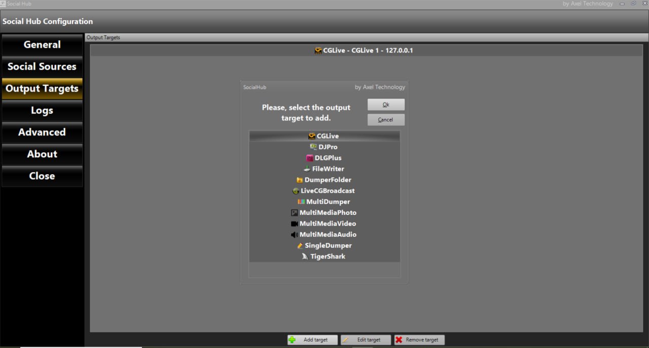Minimize the Social Hub window
Screen dimensions: 649x348
tap(622, 4)
